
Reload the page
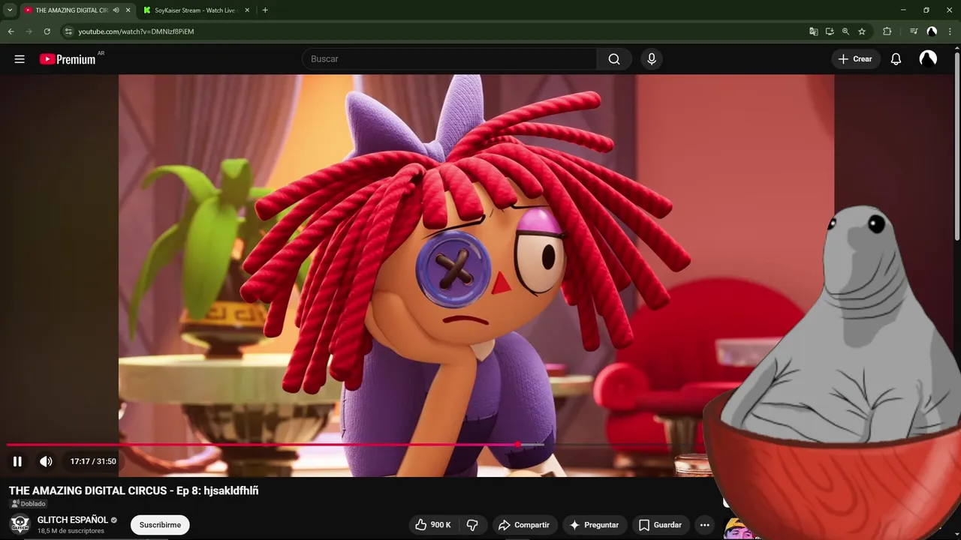click(47, 31)
